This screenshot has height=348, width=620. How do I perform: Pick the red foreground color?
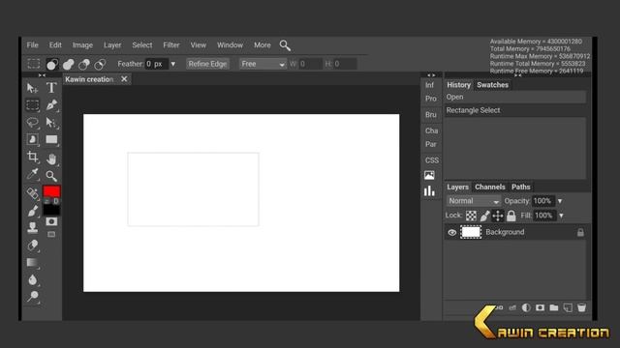(x=51, y=191)
